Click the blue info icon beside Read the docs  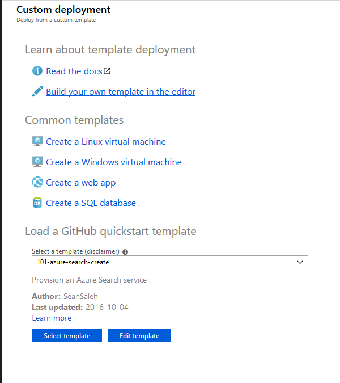37,71
